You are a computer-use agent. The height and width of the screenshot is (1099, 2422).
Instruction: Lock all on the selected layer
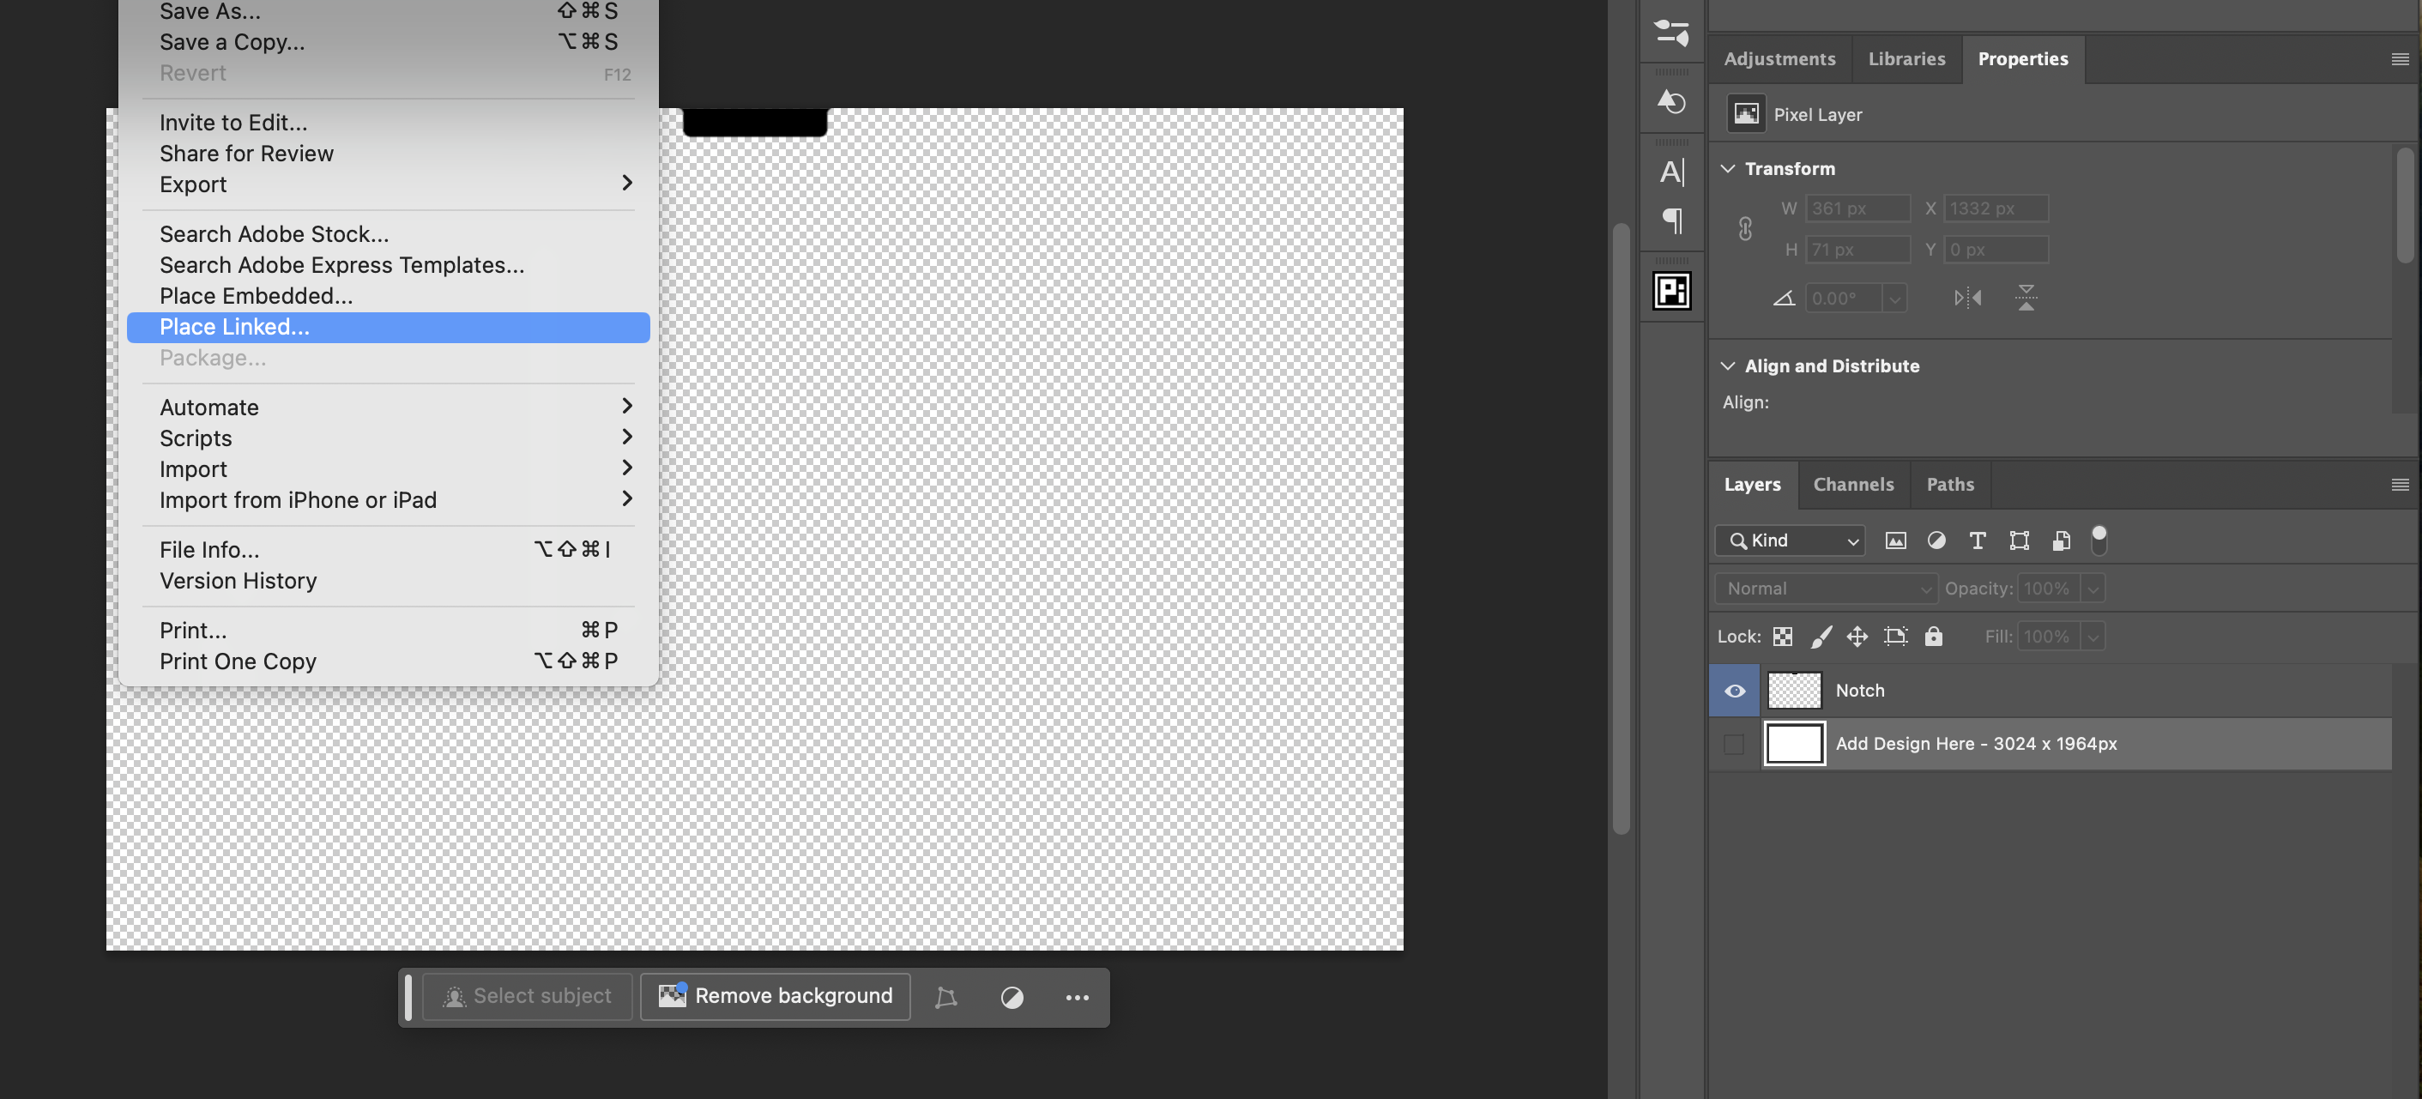point(1934,637)
